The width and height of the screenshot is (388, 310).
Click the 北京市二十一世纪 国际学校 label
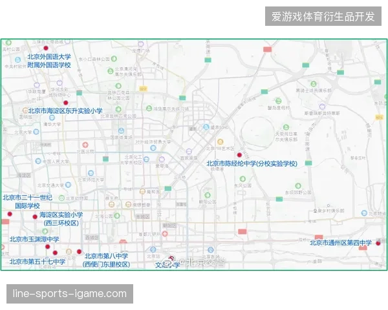pyautogui.click(x=27, y=201)
